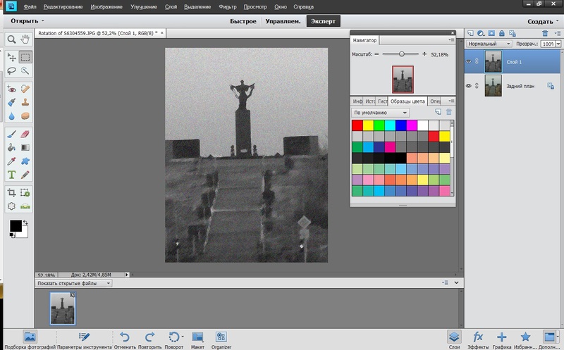Select the Rectangular Marquee tool
564x350 pixels.
25,57
